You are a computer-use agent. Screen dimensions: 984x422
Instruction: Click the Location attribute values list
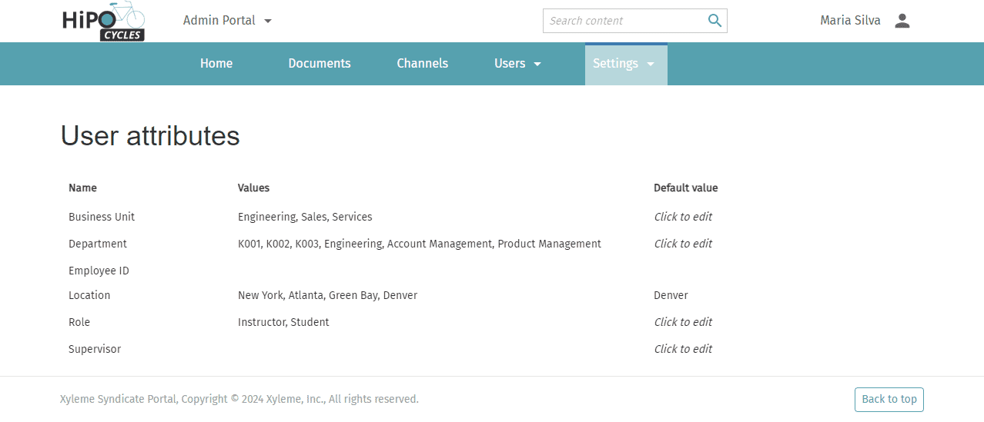pyautogui.click(x=327, y=295)
